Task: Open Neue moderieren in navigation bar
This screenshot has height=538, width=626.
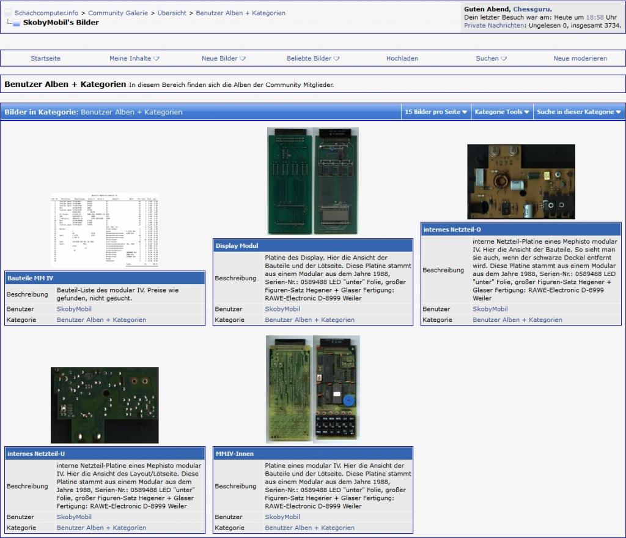Action: (580, 59)
